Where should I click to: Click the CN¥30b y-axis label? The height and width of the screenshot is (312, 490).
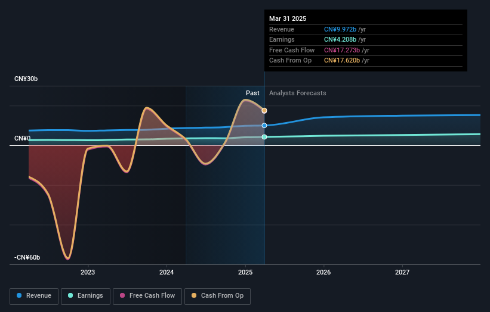[26, 79]
